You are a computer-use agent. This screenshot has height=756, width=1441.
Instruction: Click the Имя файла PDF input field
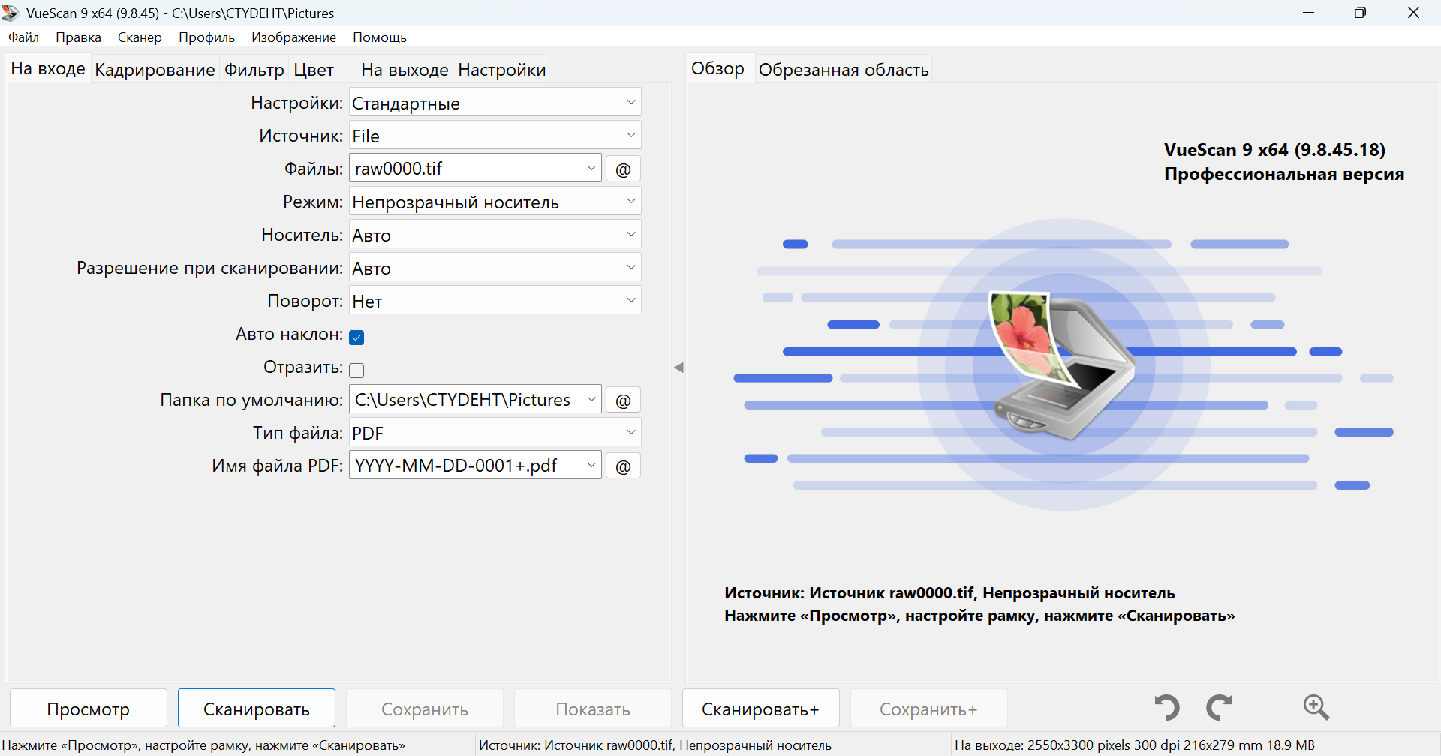[x=475, y=466]
